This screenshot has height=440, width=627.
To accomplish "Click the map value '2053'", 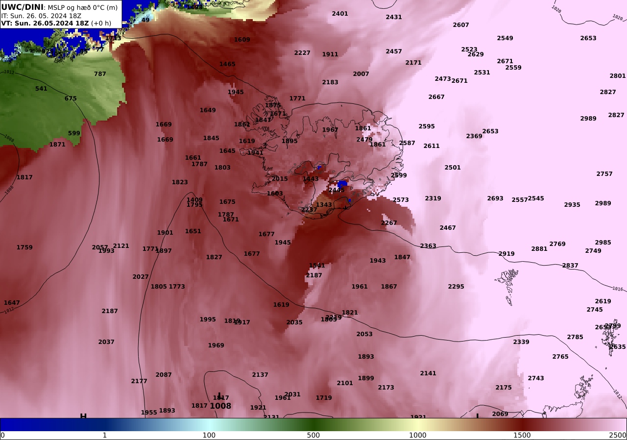I will pyautogui.click(x=364, y=334).
